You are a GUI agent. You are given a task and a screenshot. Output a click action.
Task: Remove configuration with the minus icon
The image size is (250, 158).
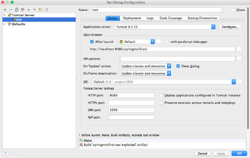pyautogui.click(x=11, y=9)
